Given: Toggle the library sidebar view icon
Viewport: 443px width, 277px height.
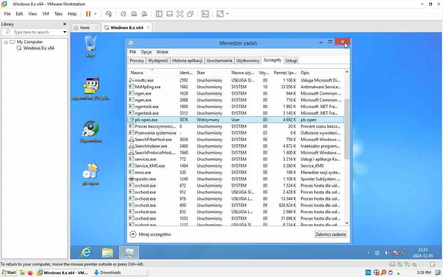Looking at the screenshot, I should coord(159,14).
